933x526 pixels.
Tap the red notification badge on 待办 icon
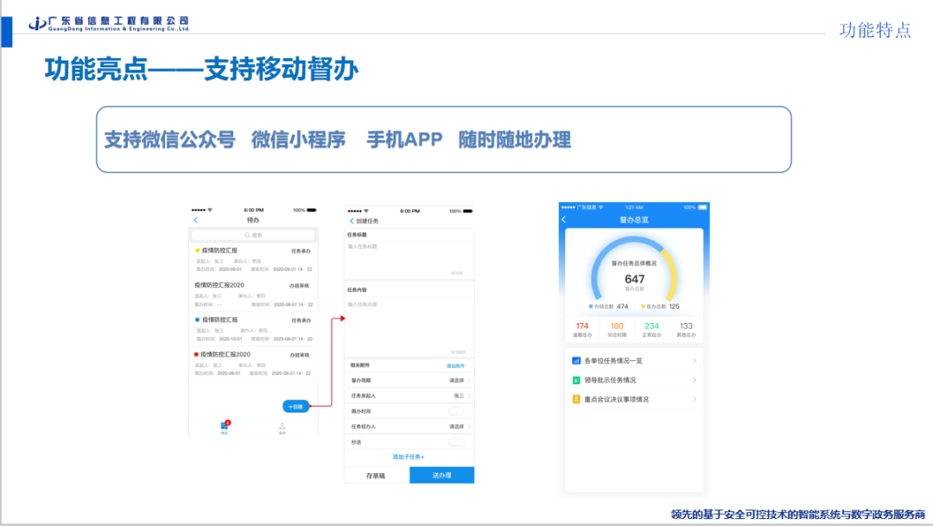(226, 422)
